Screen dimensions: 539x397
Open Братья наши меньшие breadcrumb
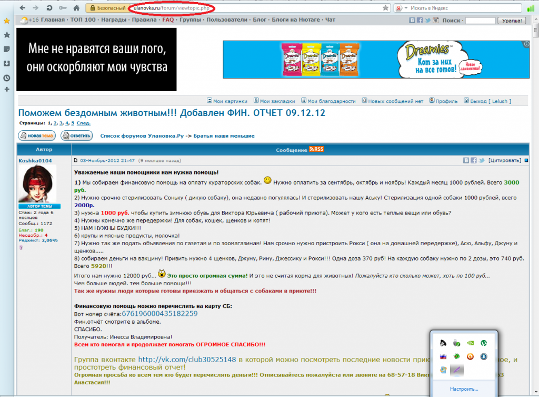click(224, 135)
